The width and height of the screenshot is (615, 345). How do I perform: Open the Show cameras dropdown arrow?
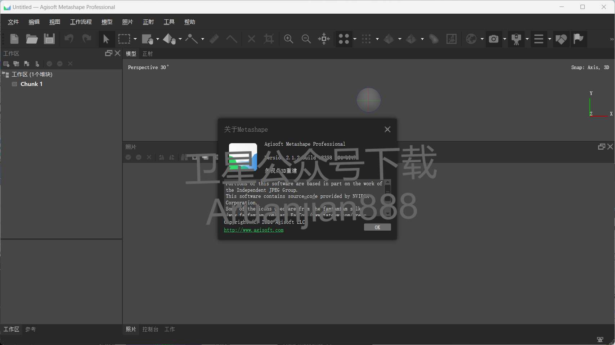pyautogui.click(x=504, y=39)
